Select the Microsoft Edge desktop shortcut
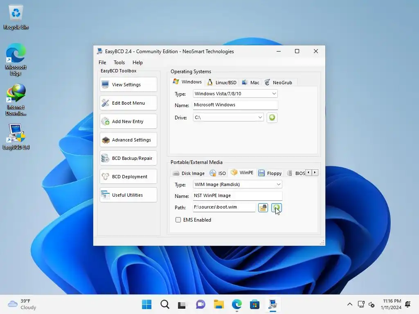 pyautogui.click(x=16, y=60)
